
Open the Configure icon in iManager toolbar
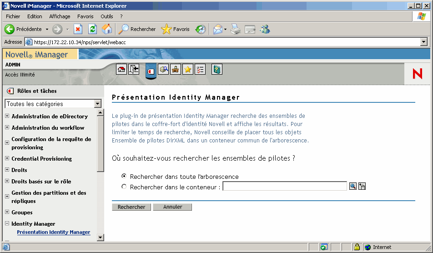coord(176,69)
